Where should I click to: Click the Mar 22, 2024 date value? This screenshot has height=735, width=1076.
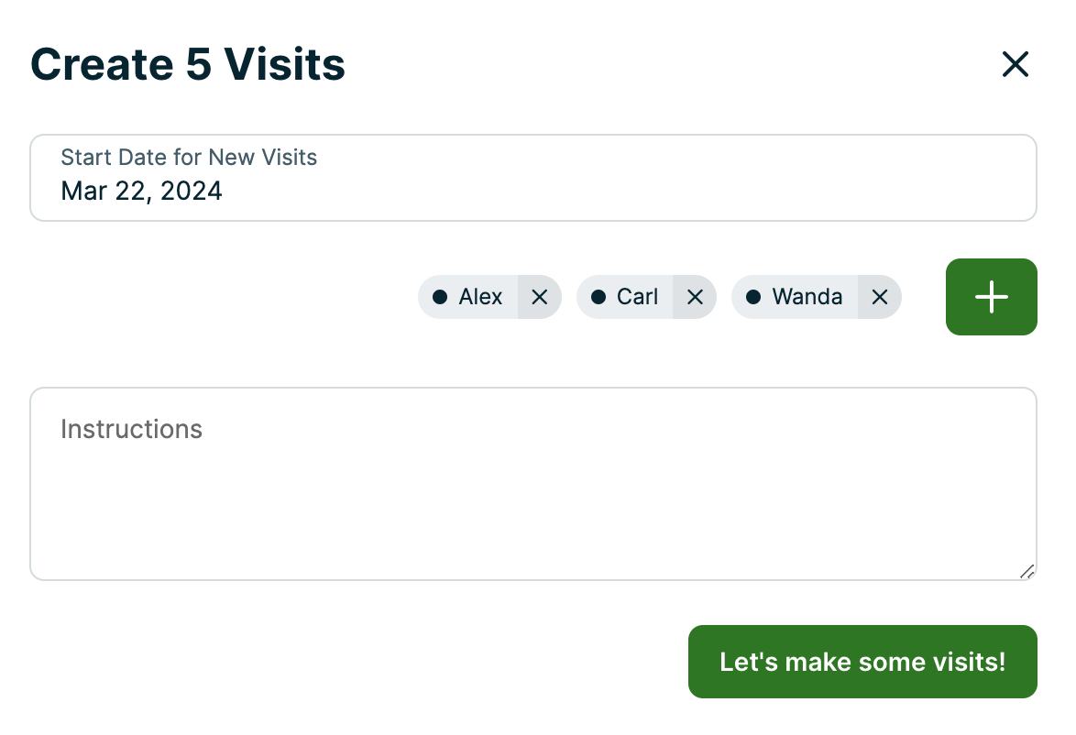[x=141, y=191]
